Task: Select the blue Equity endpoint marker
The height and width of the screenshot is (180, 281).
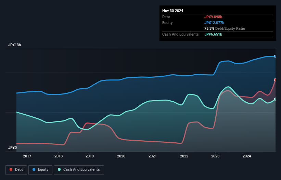Action: coord(275,56)
